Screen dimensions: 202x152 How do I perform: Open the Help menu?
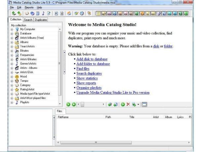[39, 8]
